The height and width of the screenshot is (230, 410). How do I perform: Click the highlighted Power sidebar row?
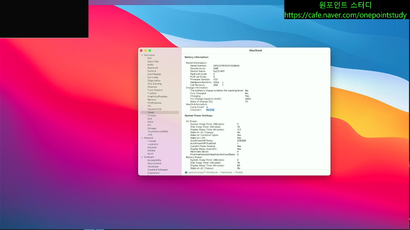tap(160, 112)
